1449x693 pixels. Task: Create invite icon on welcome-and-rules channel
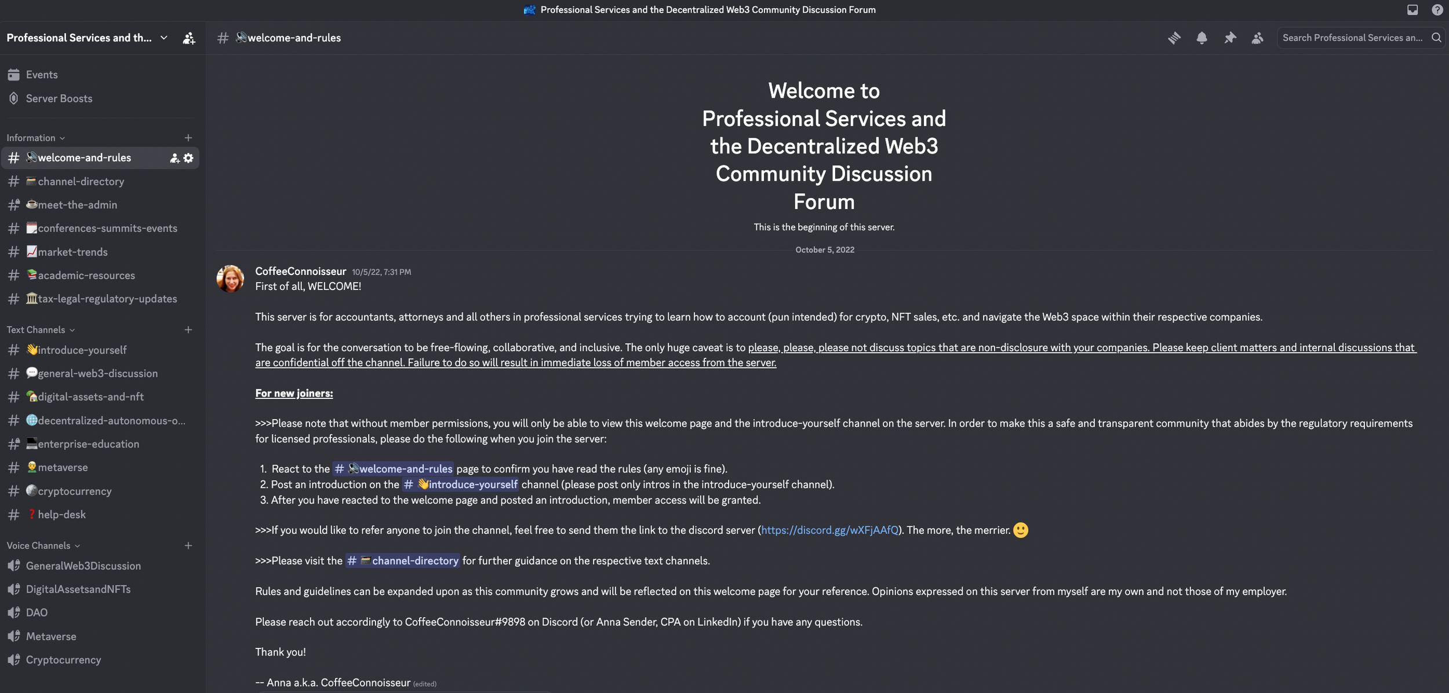(174, 158)
